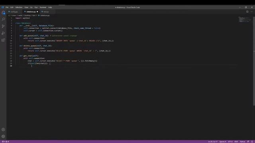The image size is (255, 143).
Task: Click the 'class Database' line
Action: [23, 23]
